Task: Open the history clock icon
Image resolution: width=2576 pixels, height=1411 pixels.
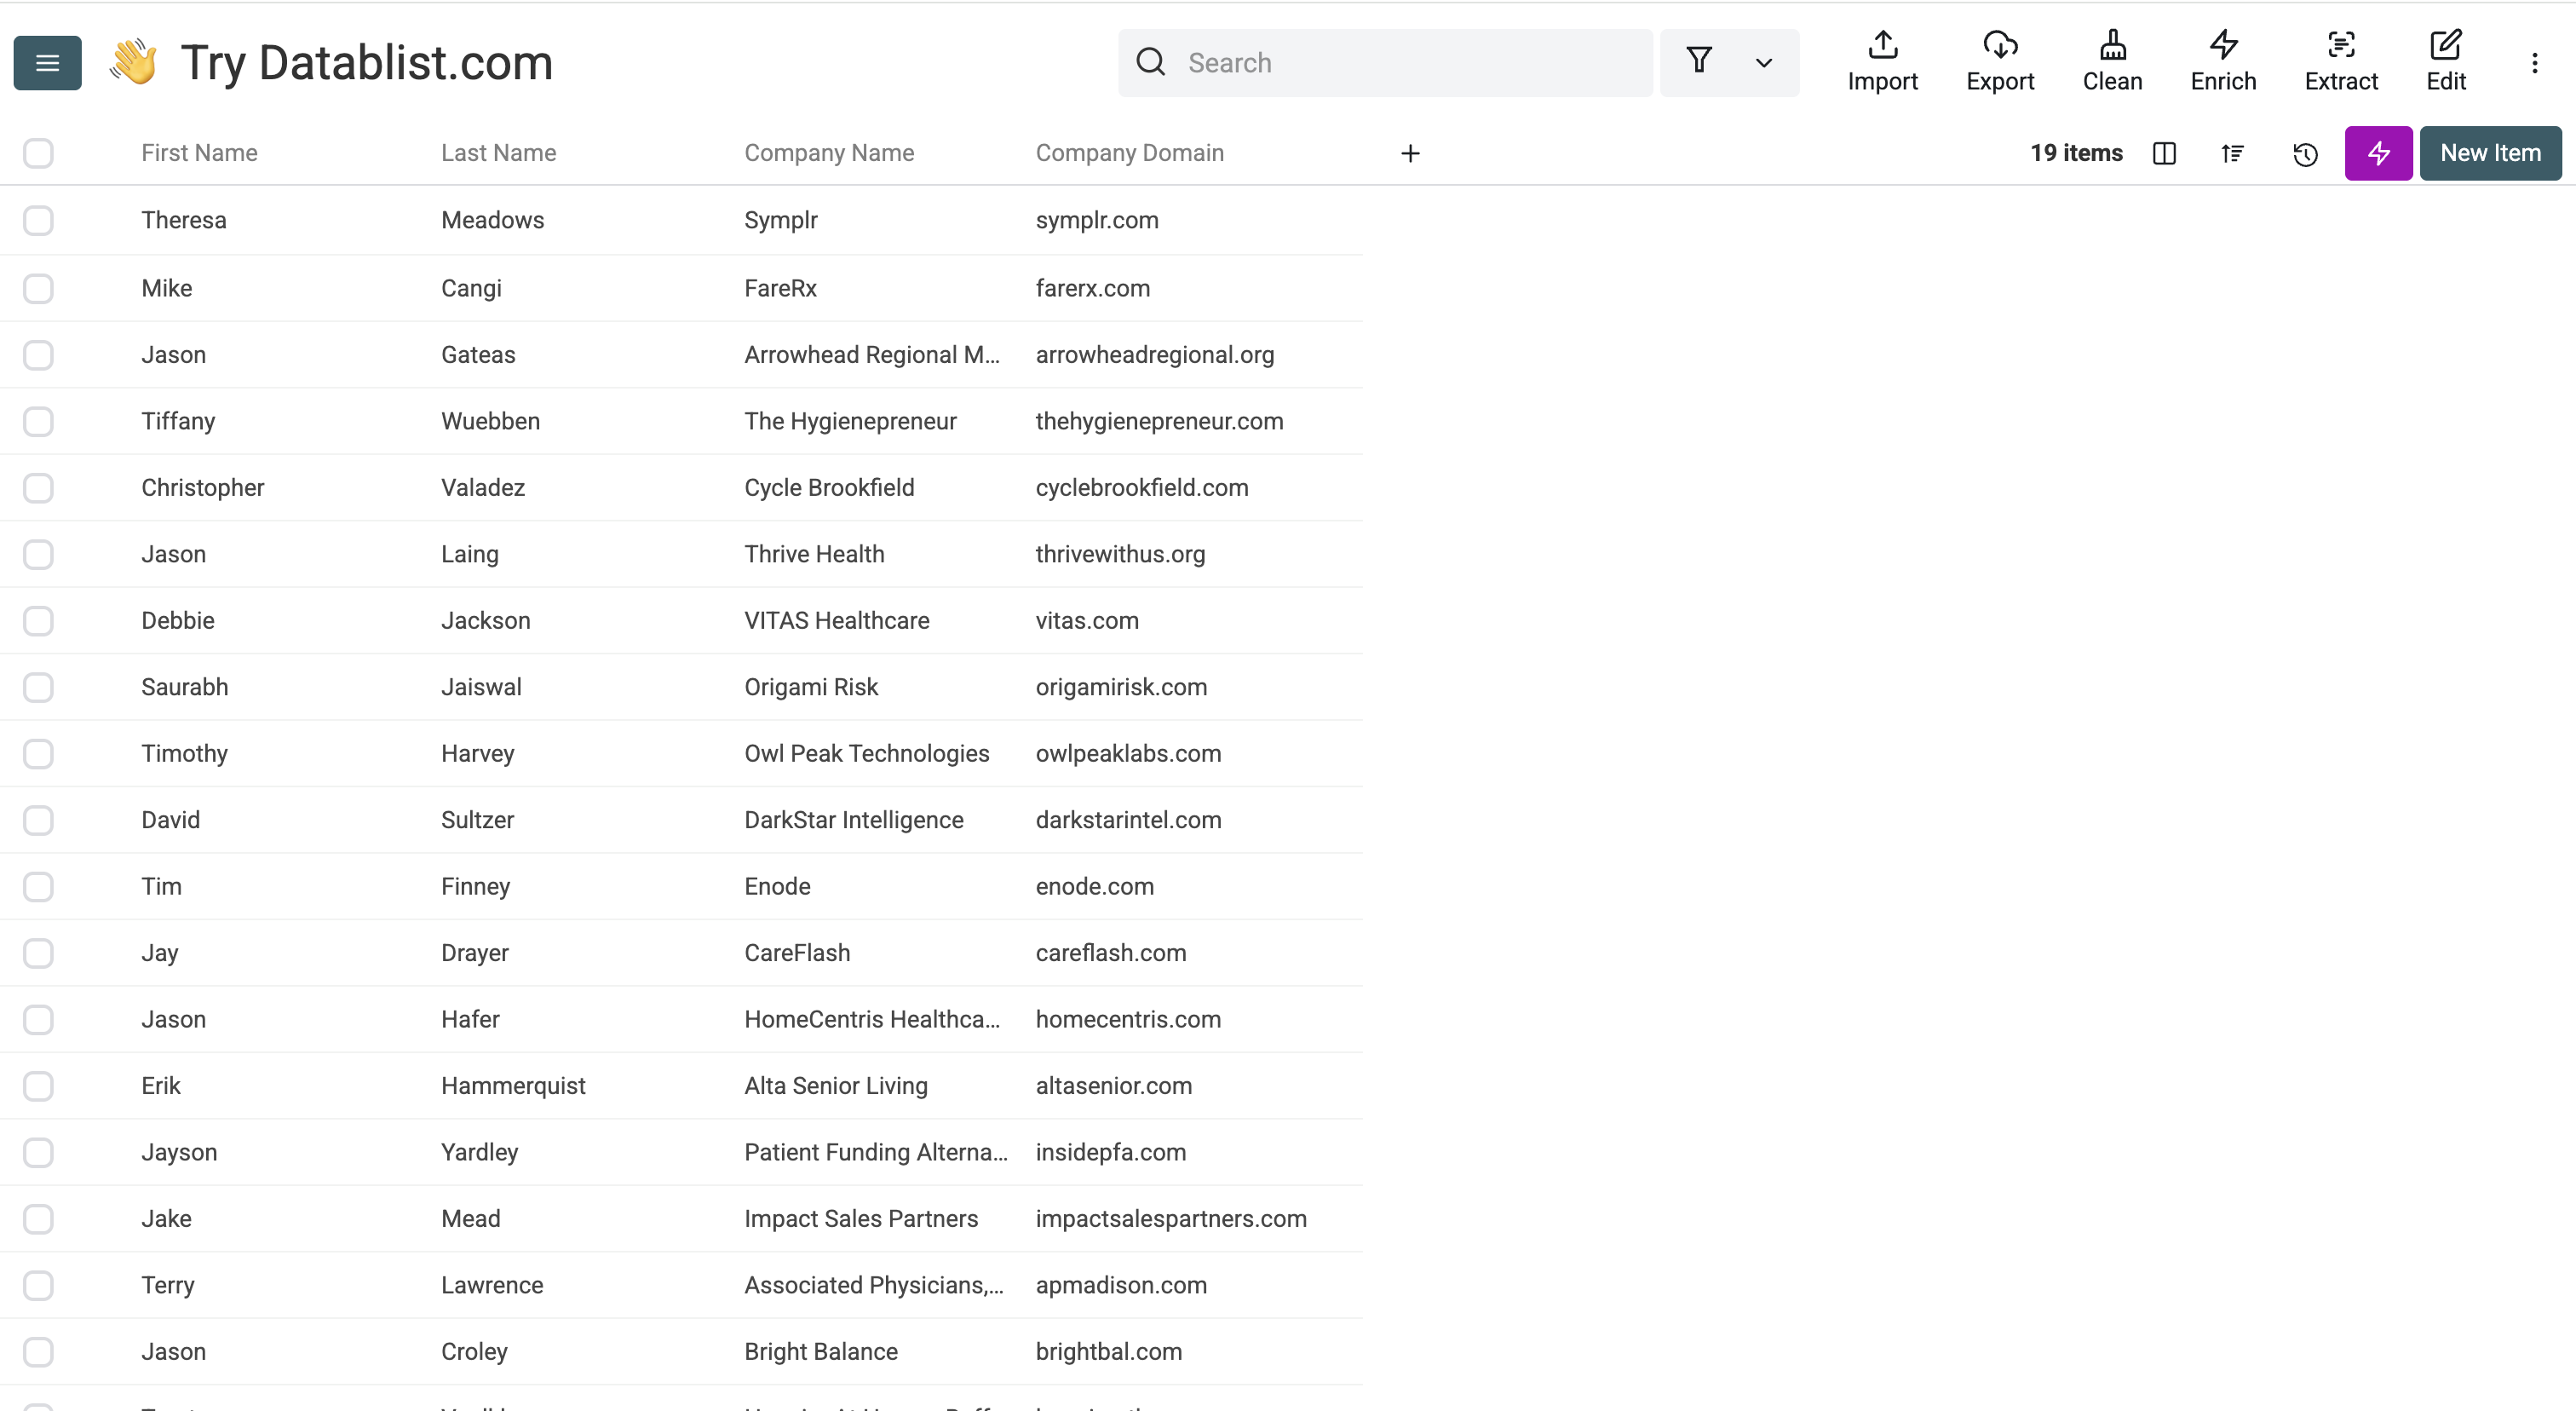Action: coord(2305,153)
